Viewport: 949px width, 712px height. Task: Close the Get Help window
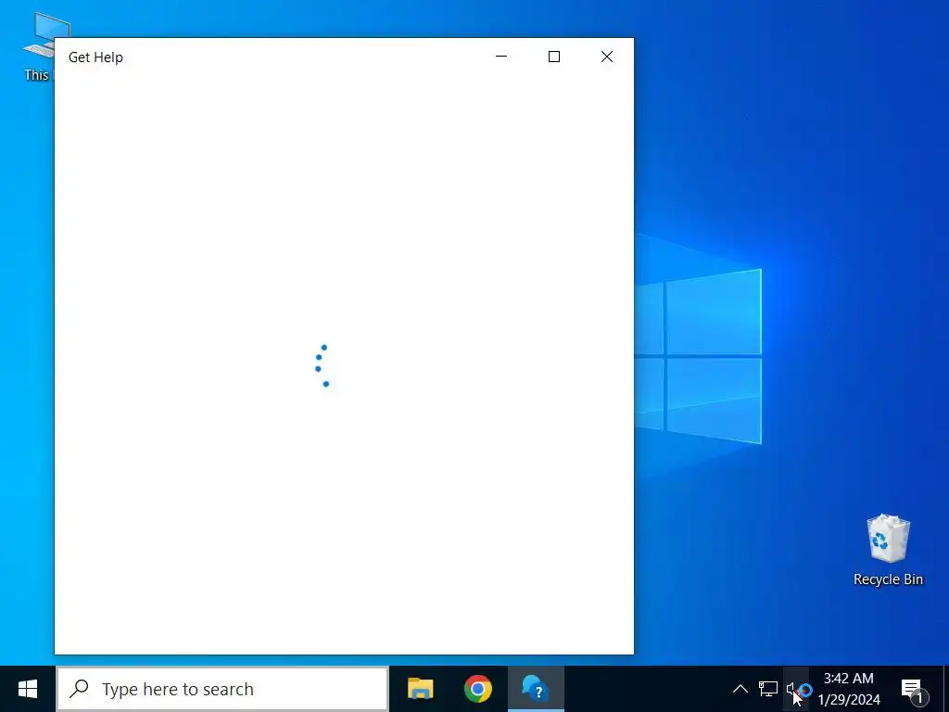607,57
